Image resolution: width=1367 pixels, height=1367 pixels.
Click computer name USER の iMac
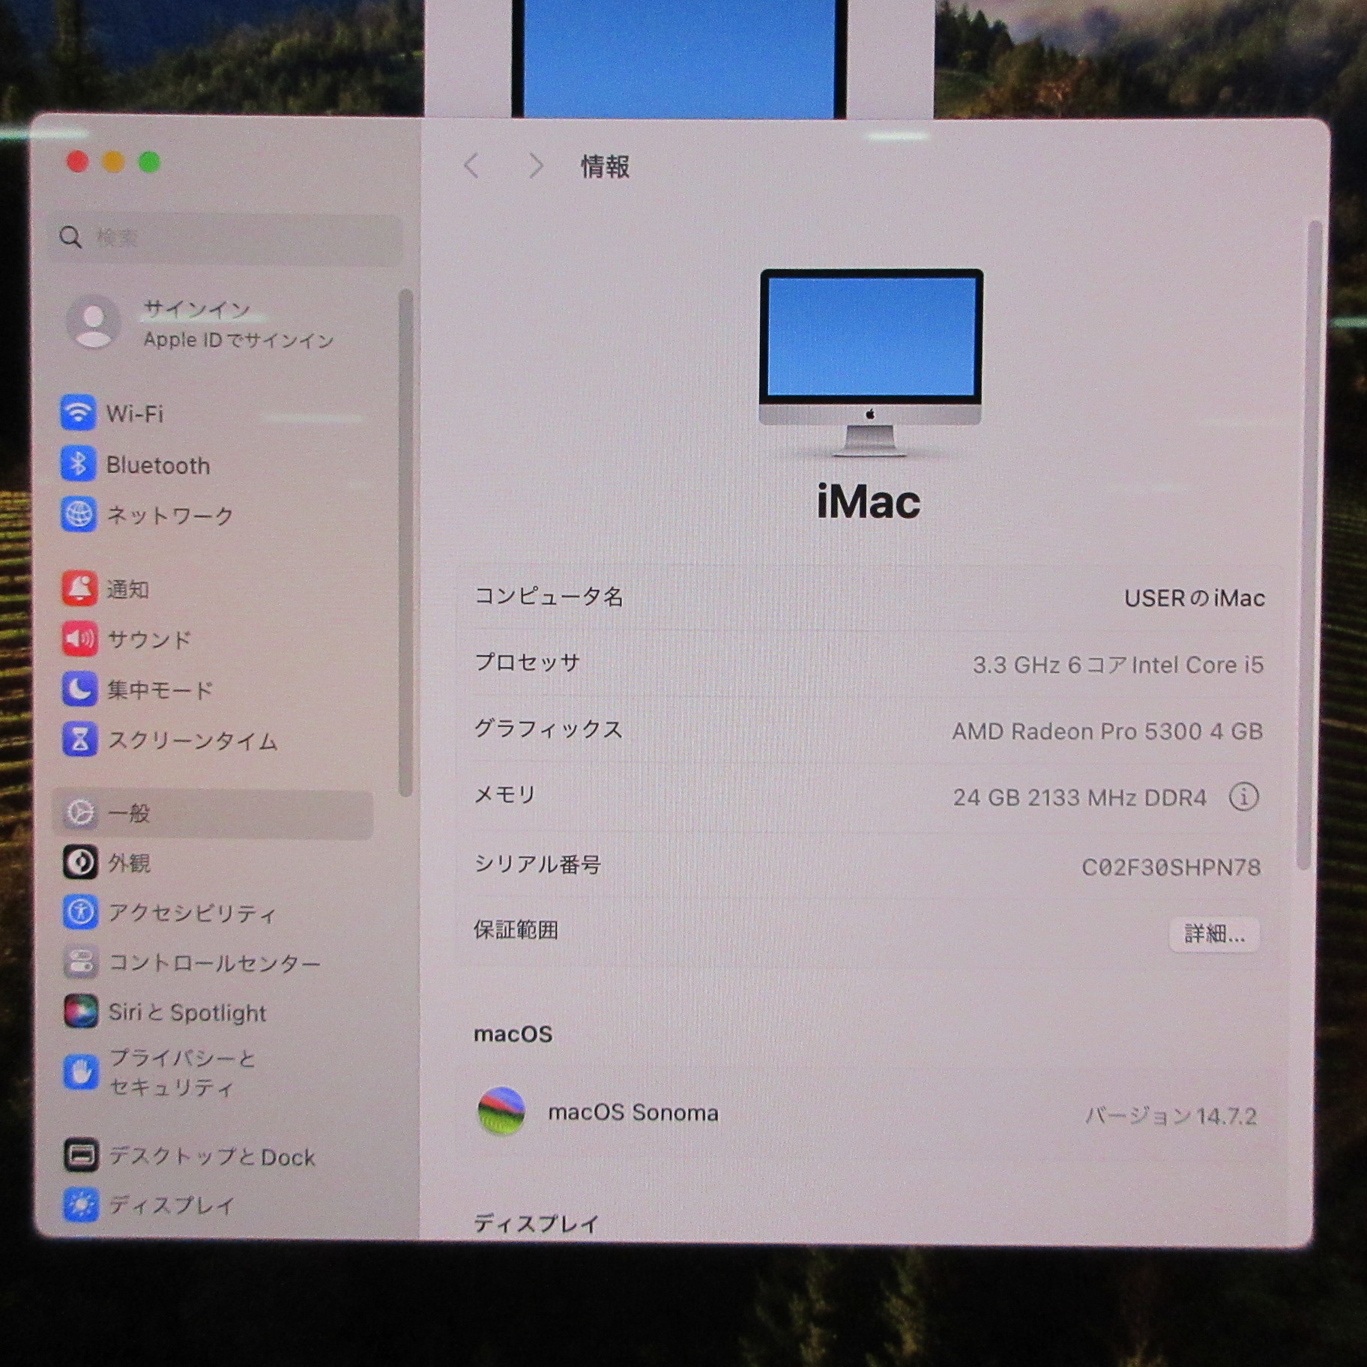click(x=1195, y=597)
